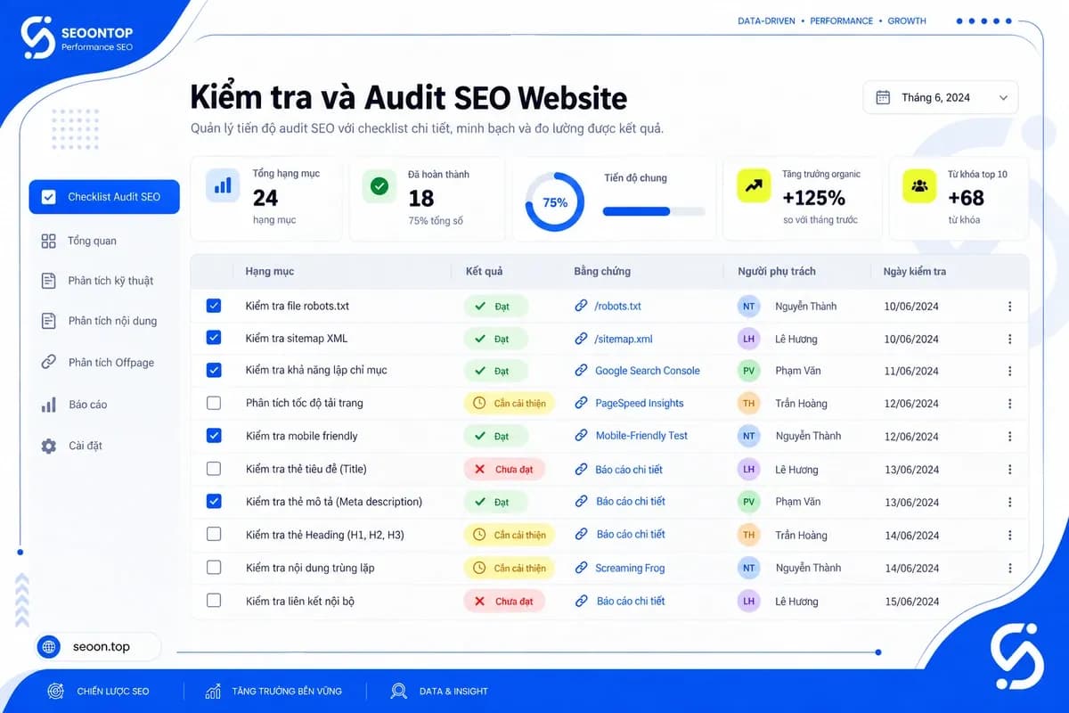This screenshot has height=713, width=1069.
Task: Click the Tiến độ chung progress bar
Action: tap(654, 212)
